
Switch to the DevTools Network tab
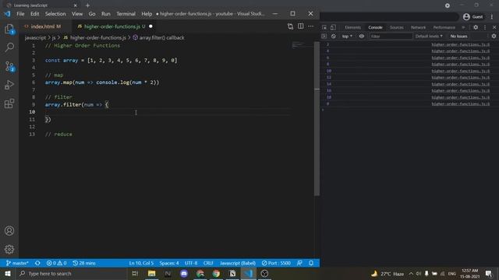[x=418, y=27]
